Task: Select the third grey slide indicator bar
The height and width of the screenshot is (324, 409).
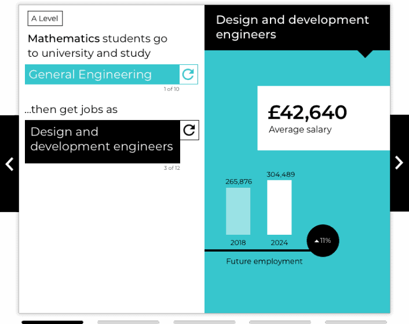Action: pyautogui.click(x=204, y=322)
